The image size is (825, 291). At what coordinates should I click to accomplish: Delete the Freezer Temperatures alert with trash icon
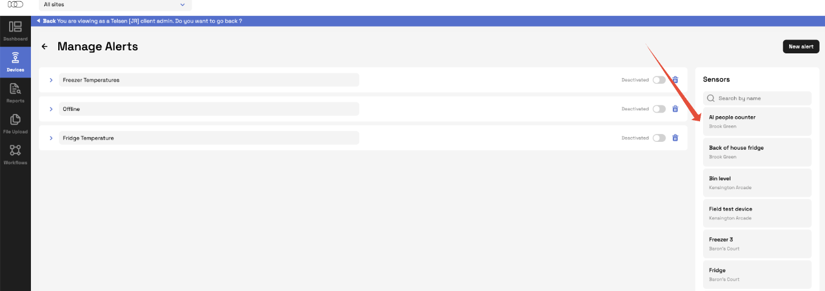(675, 80)
